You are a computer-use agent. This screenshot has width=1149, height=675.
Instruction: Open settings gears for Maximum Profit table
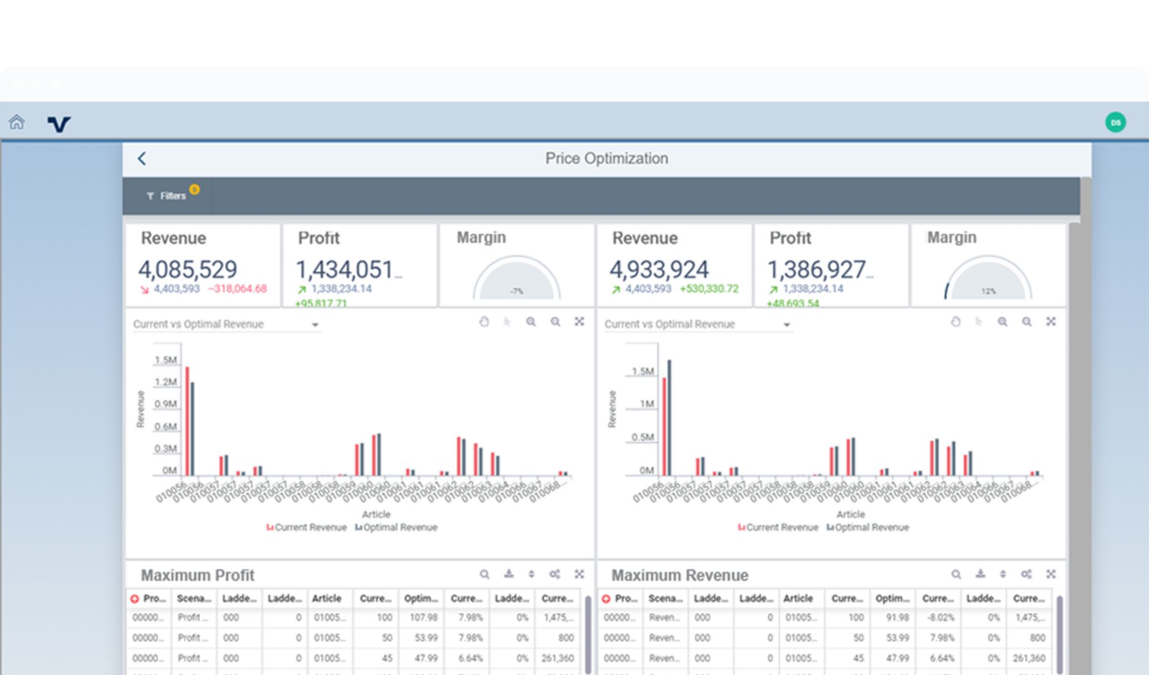pyautogui.click(x=555, y=574)
